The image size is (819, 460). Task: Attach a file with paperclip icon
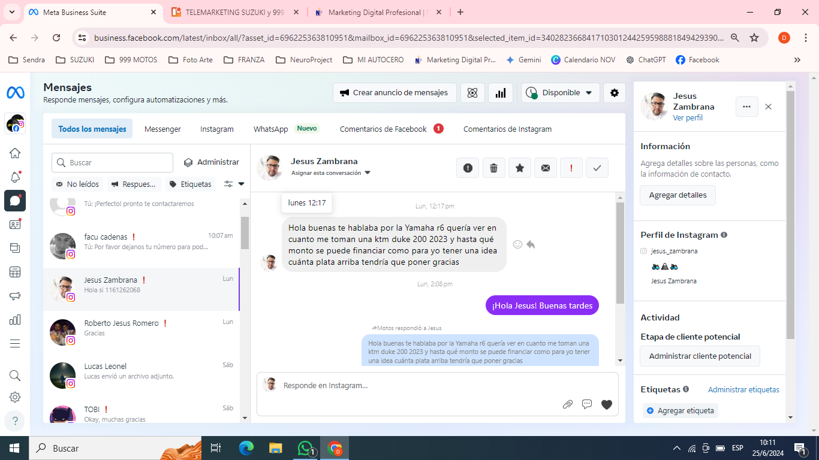(567, 404)
